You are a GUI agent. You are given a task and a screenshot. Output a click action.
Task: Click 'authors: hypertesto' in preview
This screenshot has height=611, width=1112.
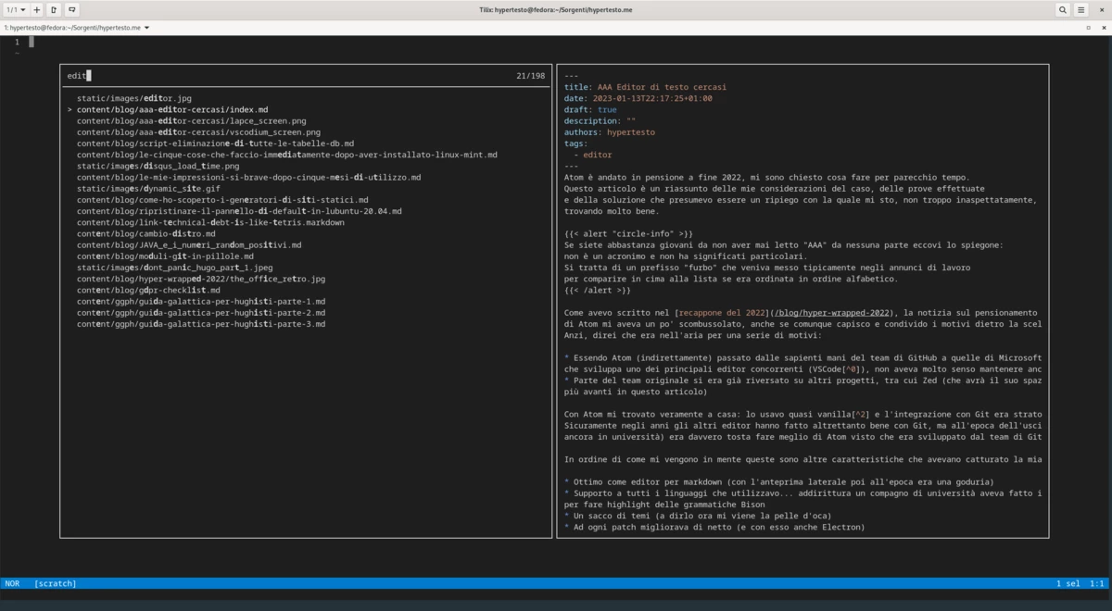point(609,132)
